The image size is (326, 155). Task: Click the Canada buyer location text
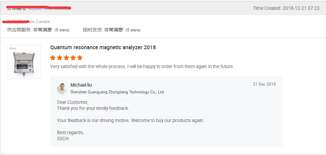(42, 22)
